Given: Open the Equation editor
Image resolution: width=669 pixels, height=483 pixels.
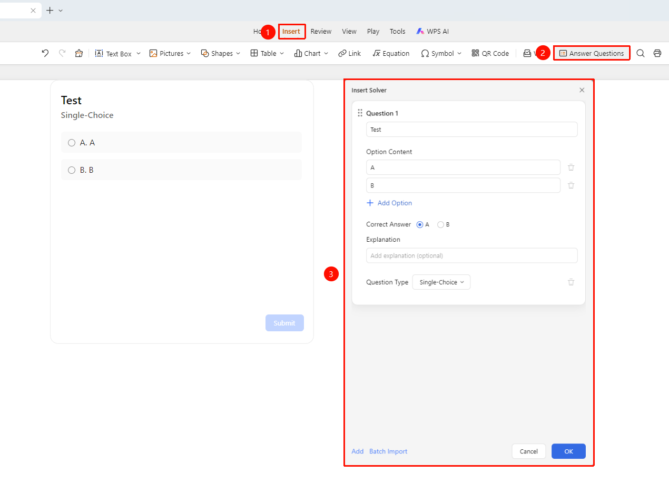Looking at the screenshot, I should point(391,53).
